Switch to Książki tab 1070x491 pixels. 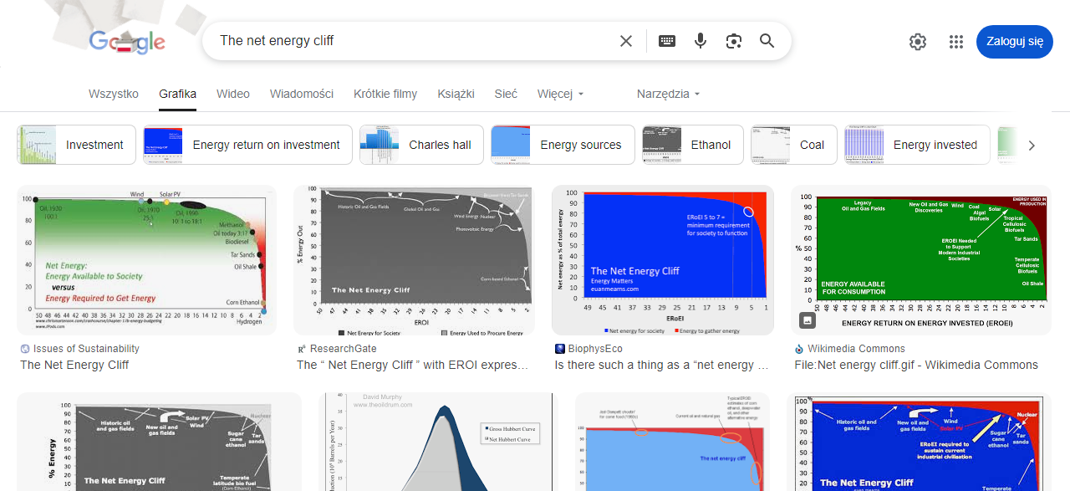point(456,94)
